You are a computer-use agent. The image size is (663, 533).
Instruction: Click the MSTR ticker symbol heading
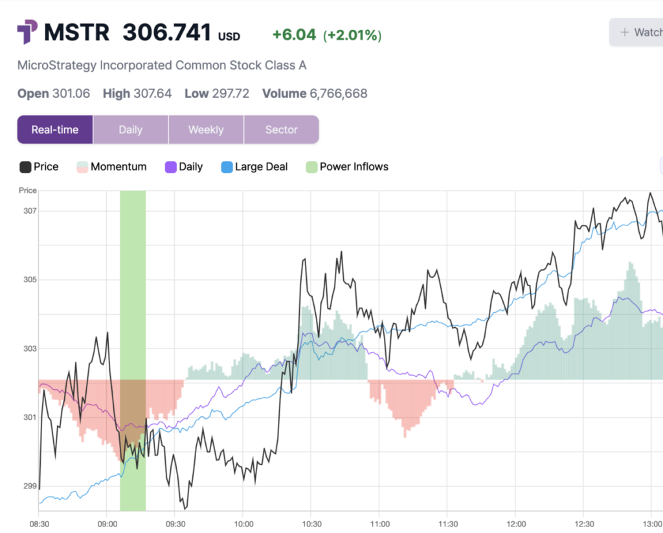tap(77, 32)
